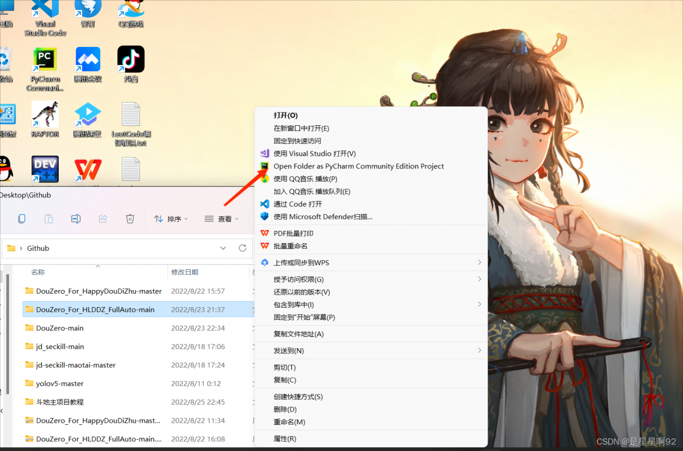The width and height of the screenshot is (683, 451).
Task: Choose 创建快捷方式(S)
Action: coord(298,397)
